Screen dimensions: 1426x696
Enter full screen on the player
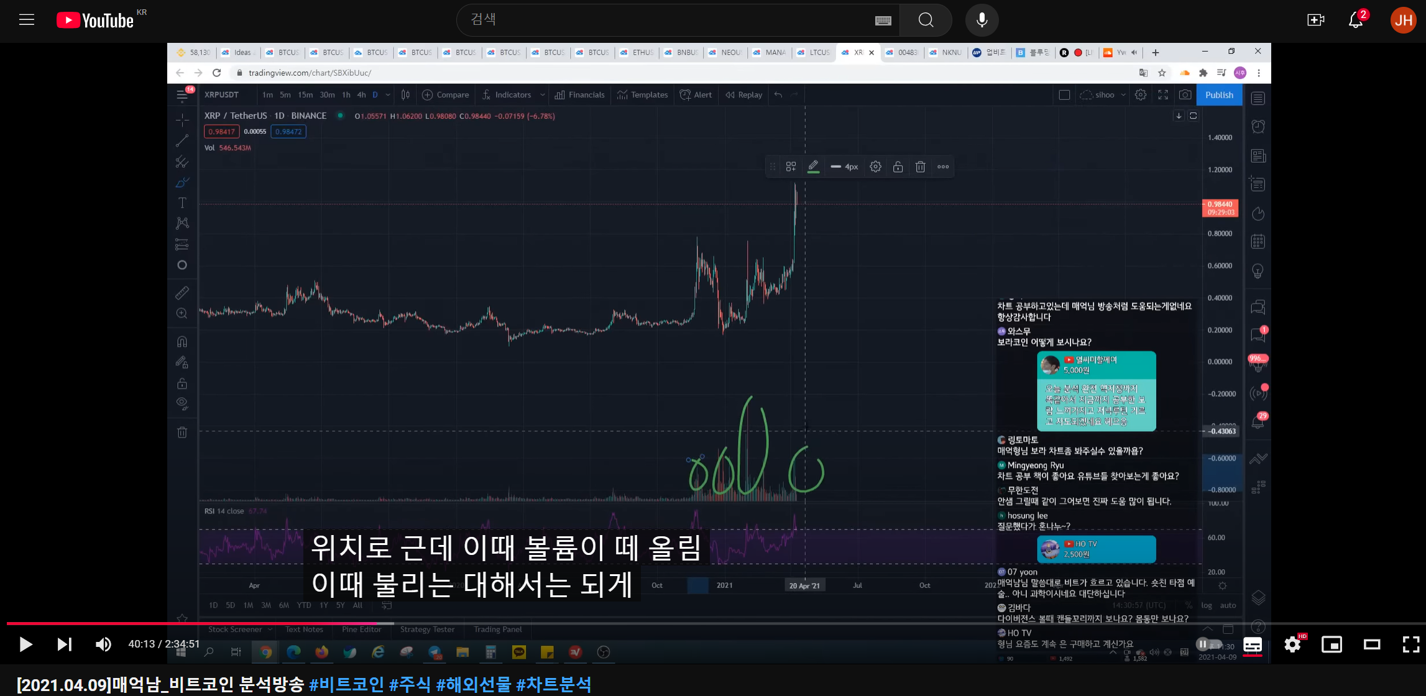pyautogui.click(x=1410, y=644)
